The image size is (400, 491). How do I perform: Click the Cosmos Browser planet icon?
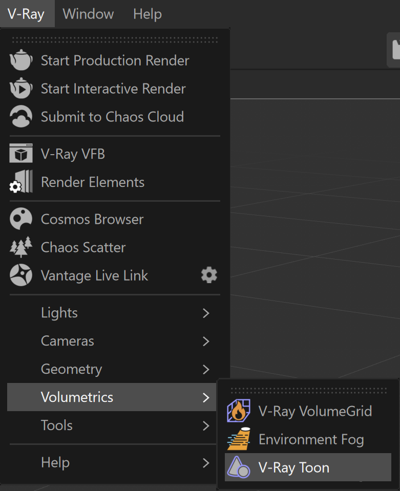point(21,219)
